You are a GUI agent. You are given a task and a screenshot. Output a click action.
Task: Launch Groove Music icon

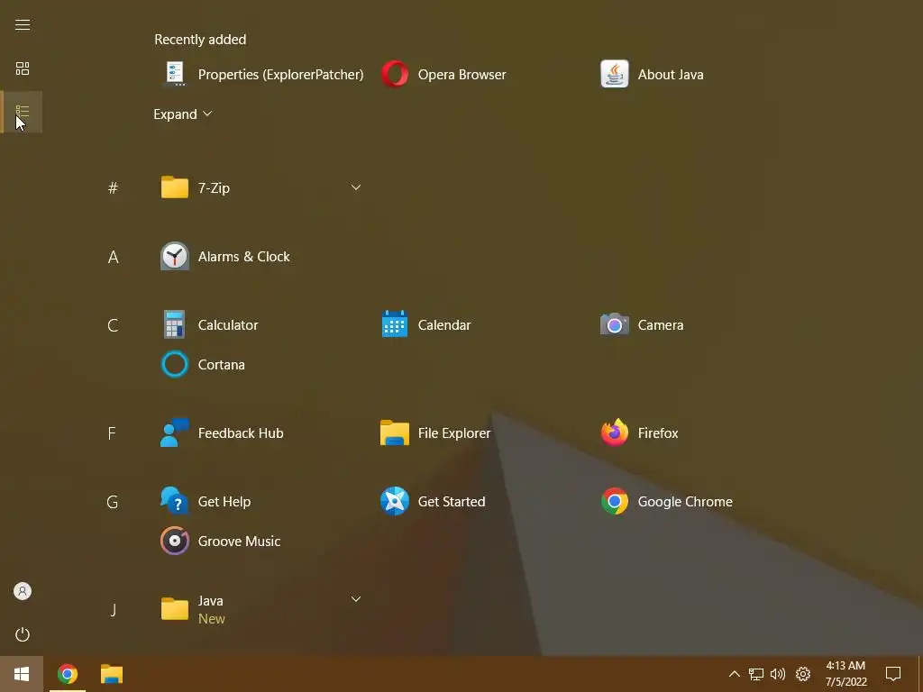[175, 541]
